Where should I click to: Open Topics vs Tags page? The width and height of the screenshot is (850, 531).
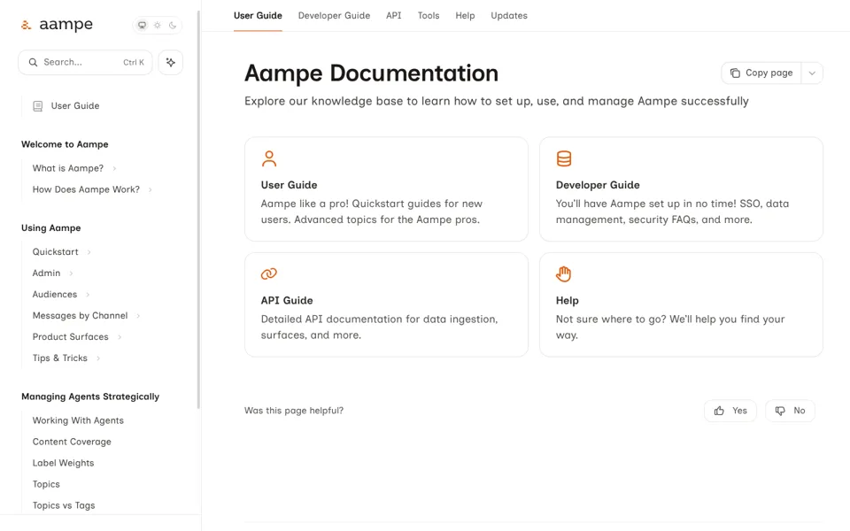[x=64, y=505]
